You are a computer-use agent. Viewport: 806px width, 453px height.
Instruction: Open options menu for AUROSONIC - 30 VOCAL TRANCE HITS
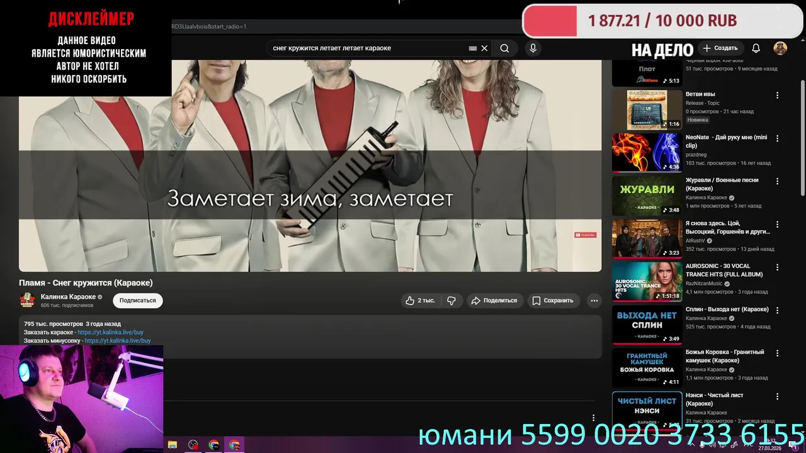coord(777,267)
